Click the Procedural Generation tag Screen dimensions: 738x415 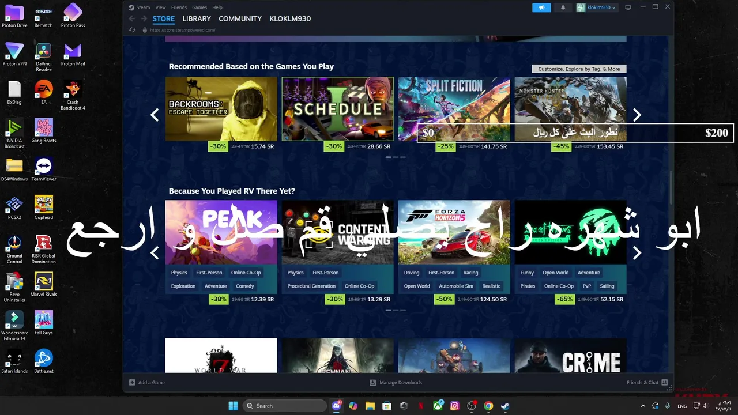click(311, 286)
